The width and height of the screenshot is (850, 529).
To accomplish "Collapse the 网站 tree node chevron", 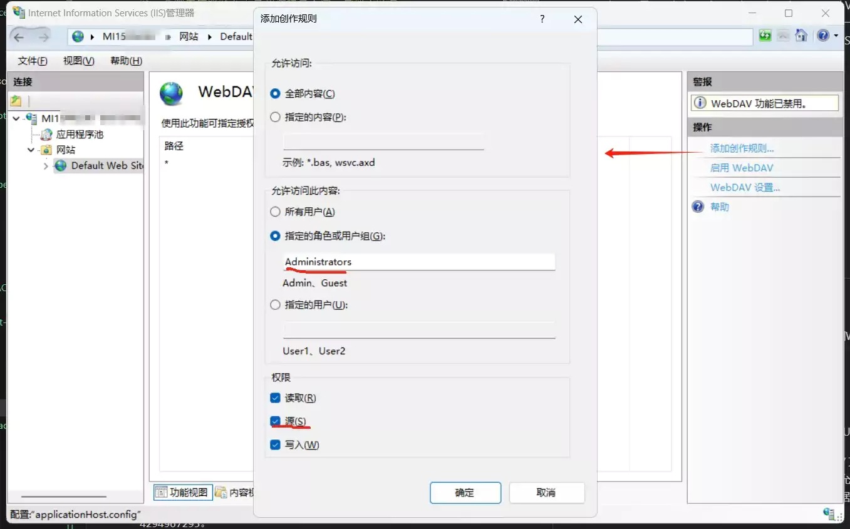I will pyautogui.click(x=31, y=150).
